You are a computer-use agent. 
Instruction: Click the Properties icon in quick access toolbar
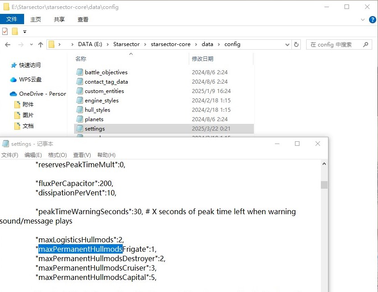click(5, 31)
